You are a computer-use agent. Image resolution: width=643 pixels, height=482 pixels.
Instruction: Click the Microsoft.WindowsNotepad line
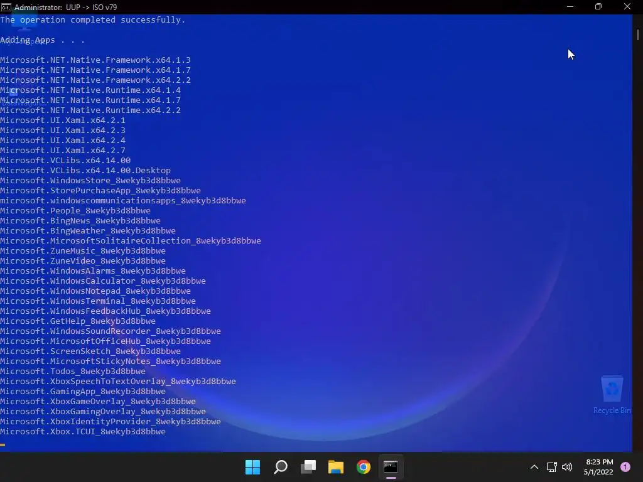click(95, 291)
